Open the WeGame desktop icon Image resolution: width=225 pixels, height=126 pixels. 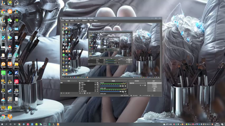[x=10, y=82]
